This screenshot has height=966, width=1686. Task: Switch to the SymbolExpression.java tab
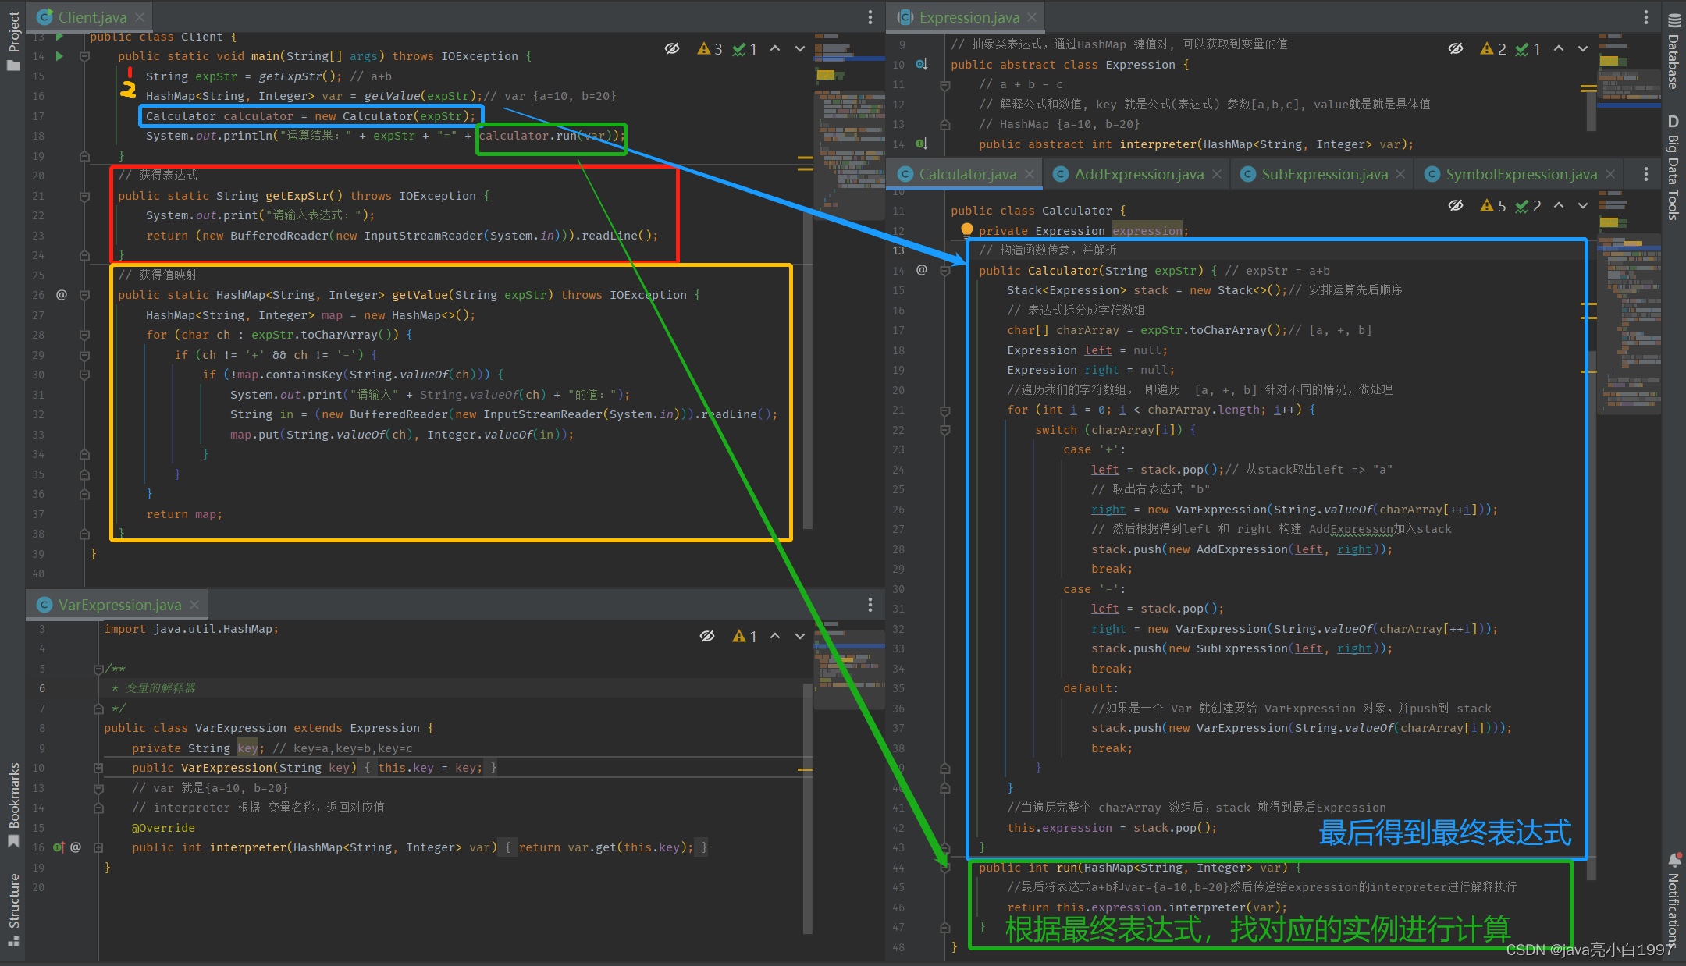tap(1521, 174)
